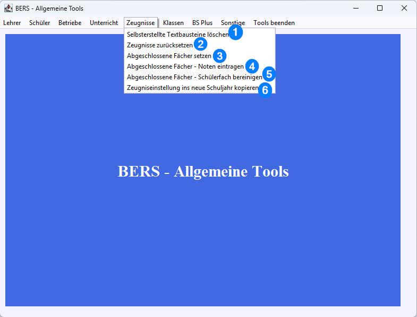This screenshot has width=417, height=317.
Task: Open the Lehrer menu
Action: (x=12, y=23)
